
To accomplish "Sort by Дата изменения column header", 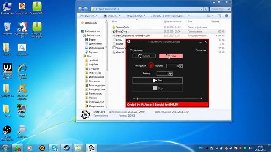I will 172,22.
